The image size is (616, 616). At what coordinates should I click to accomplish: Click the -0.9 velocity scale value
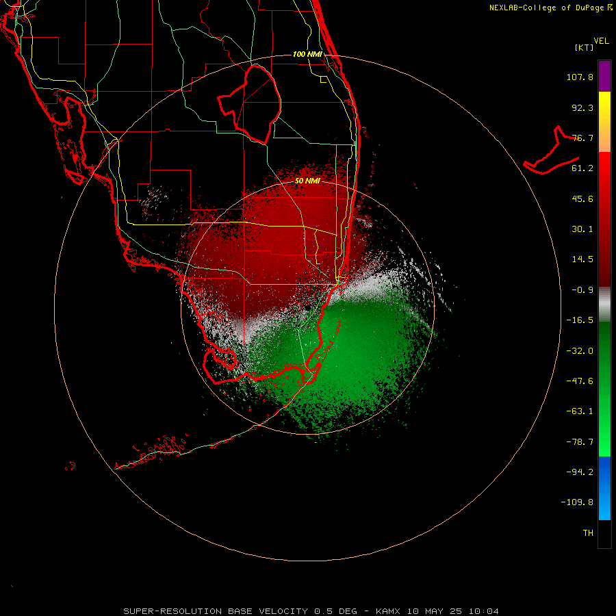pos(582,290)
